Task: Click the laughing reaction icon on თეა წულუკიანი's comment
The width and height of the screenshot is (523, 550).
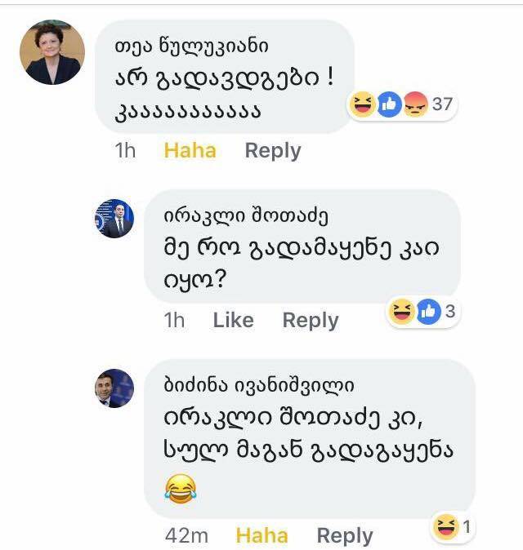Action: coord(360,104)
